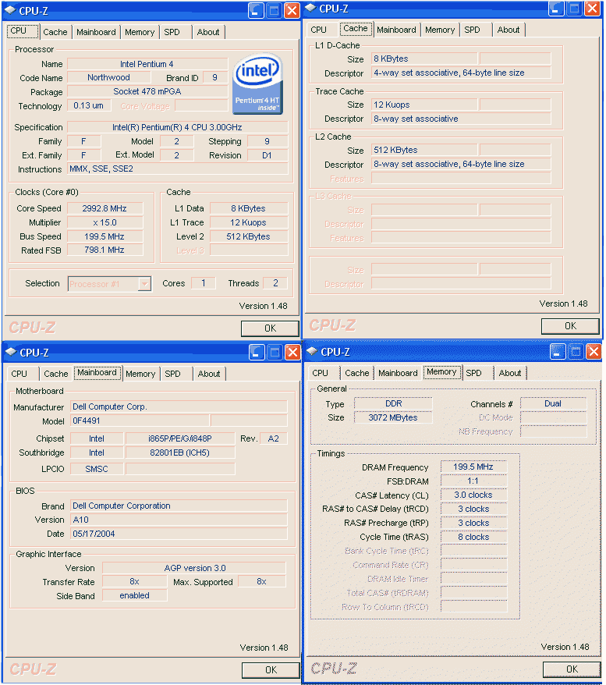Minimize the Memory window
Screen dimensions: 606x685
558,351
